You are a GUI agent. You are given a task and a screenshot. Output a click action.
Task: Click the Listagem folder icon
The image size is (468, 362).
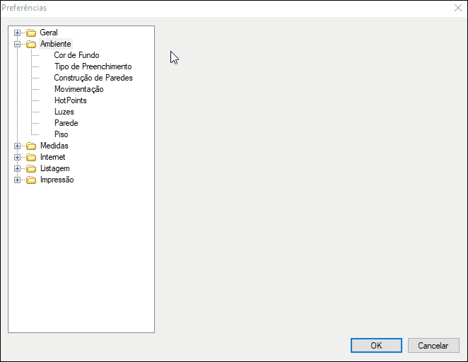[31, 168]
